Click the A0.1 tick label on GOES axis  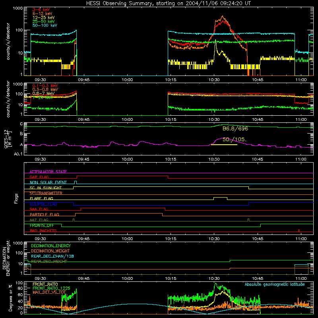[x=18, y=154]
